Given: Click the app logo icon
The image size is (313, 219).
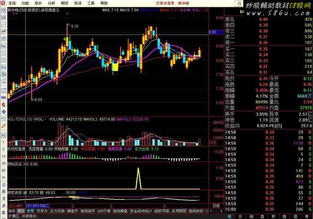Looking at the screenshot, I should click(x=3, y=3).
